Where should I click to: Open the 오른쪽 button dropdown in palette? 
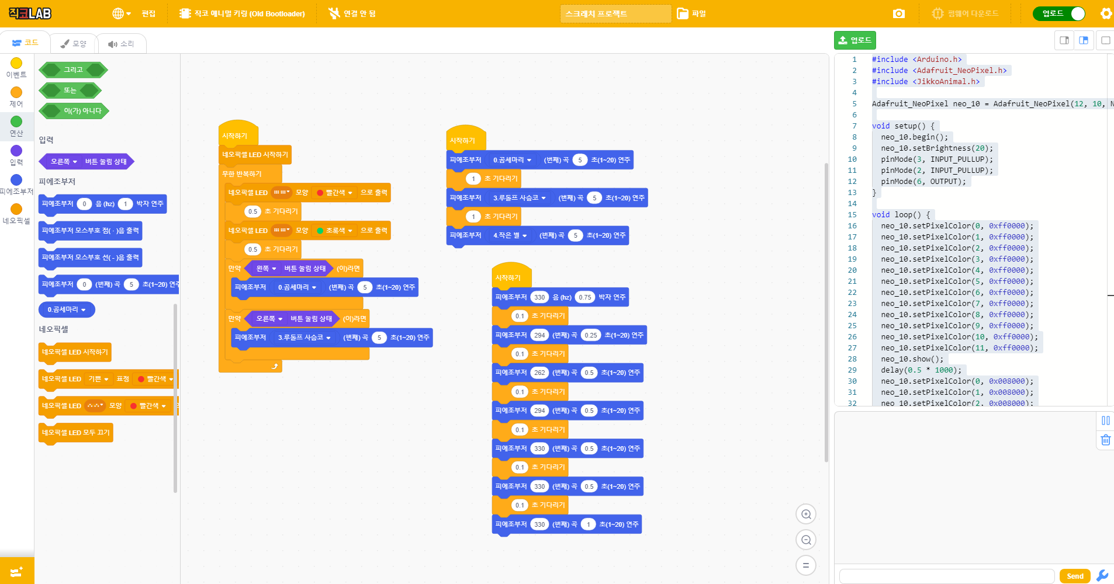tap(64, 162)
